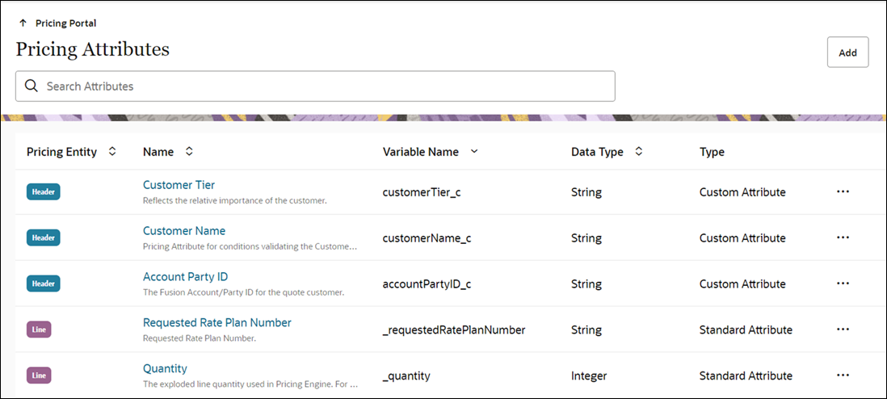Open the actions menu for the Customer Name row
The image size is (887, 399).
click(x=843, y=237)
